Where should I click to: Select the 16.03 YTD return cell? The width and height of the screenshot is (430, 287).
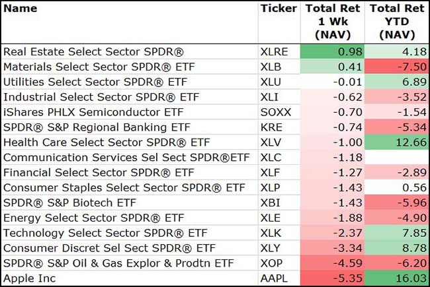click(x=396, y=278)
